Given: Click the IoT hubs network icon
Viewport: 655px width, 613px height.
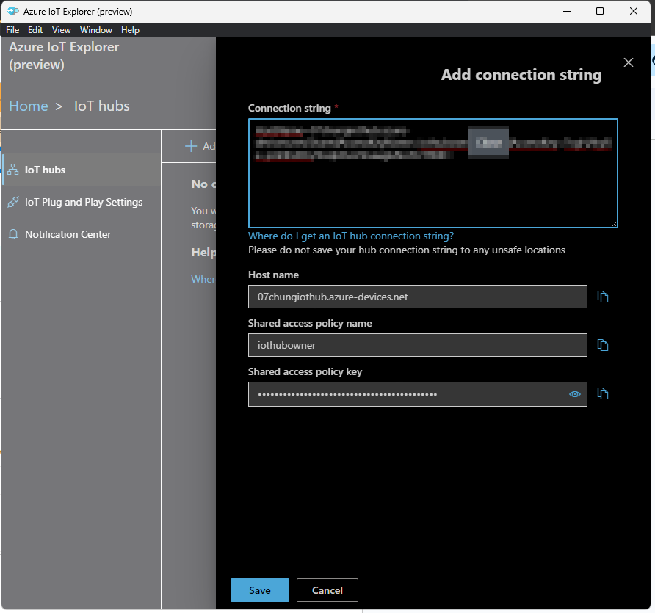Looking at the screenshot, I should coord(13,170).
